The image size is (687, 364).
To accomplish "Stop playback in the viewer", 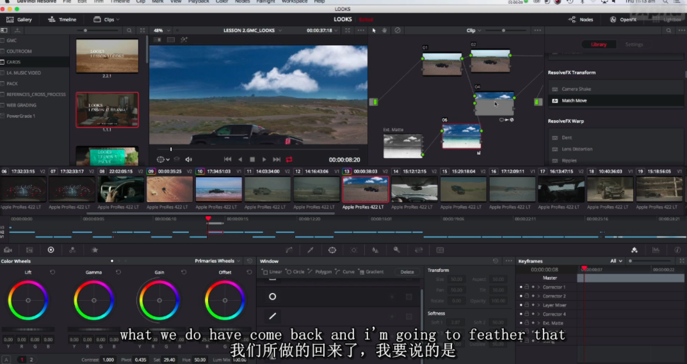I will point(252,159).
